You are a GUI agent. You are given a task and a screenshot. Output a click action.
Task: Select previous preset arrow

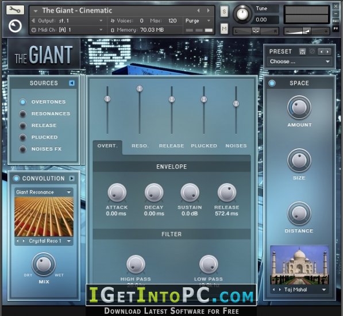coord(321,52)
